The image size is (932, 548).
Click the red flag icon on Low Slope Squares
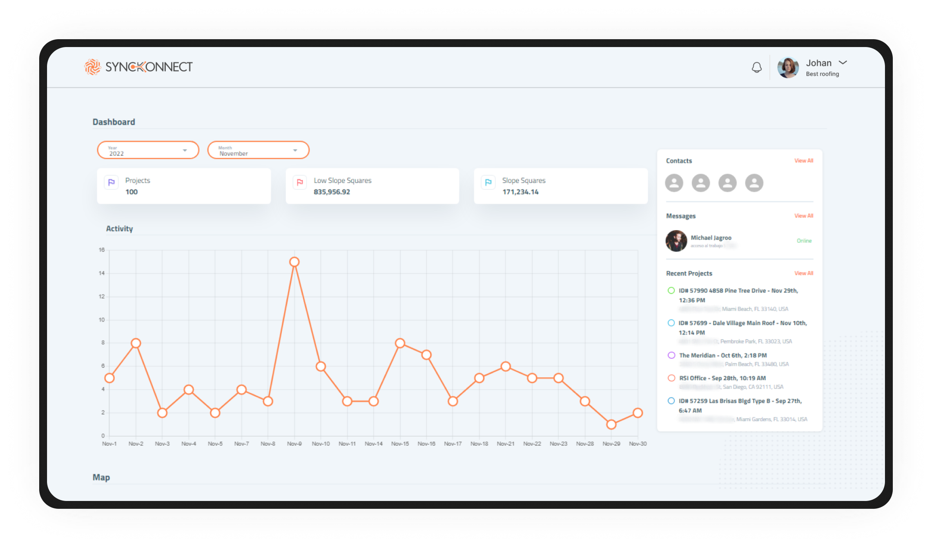click(299, 182)
